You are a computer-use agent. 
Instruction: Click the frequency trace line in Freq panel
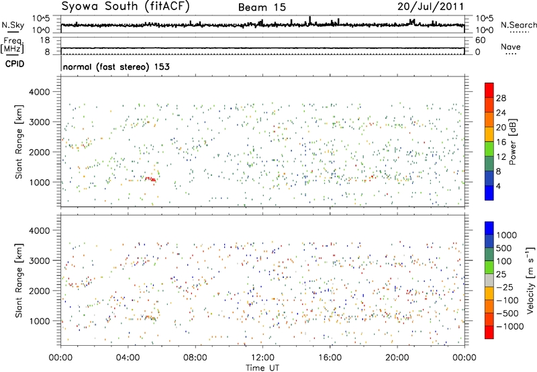point(262,48)
